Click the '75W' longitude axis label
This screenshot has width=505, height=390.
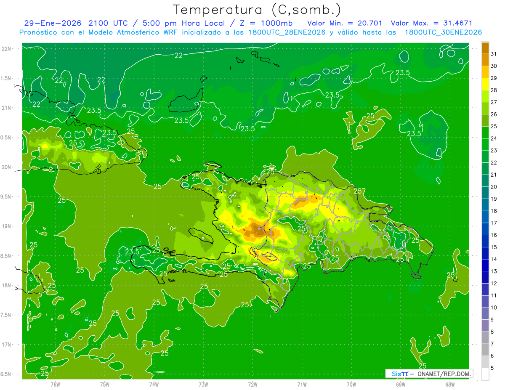[105, 385]
